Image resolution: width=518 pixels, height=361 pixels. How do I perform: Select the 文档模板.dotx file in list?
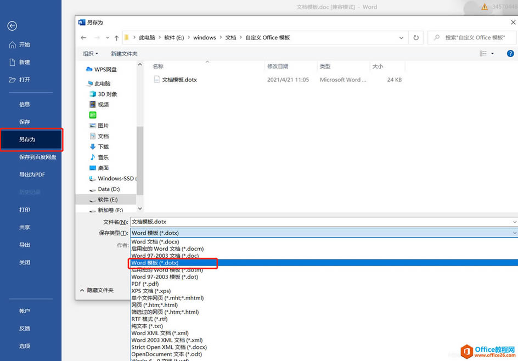[179, 80]
